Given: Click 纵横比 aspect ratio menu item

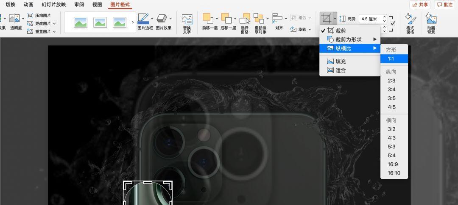Looking at the screenshot, I should click(350, 48).
